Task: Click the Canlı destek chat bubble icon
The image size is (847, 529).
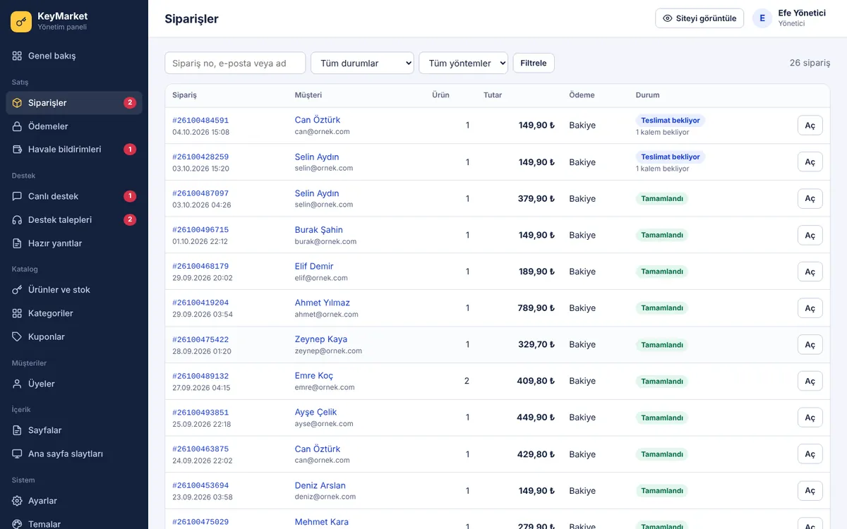Action: [x=18, y=196]
